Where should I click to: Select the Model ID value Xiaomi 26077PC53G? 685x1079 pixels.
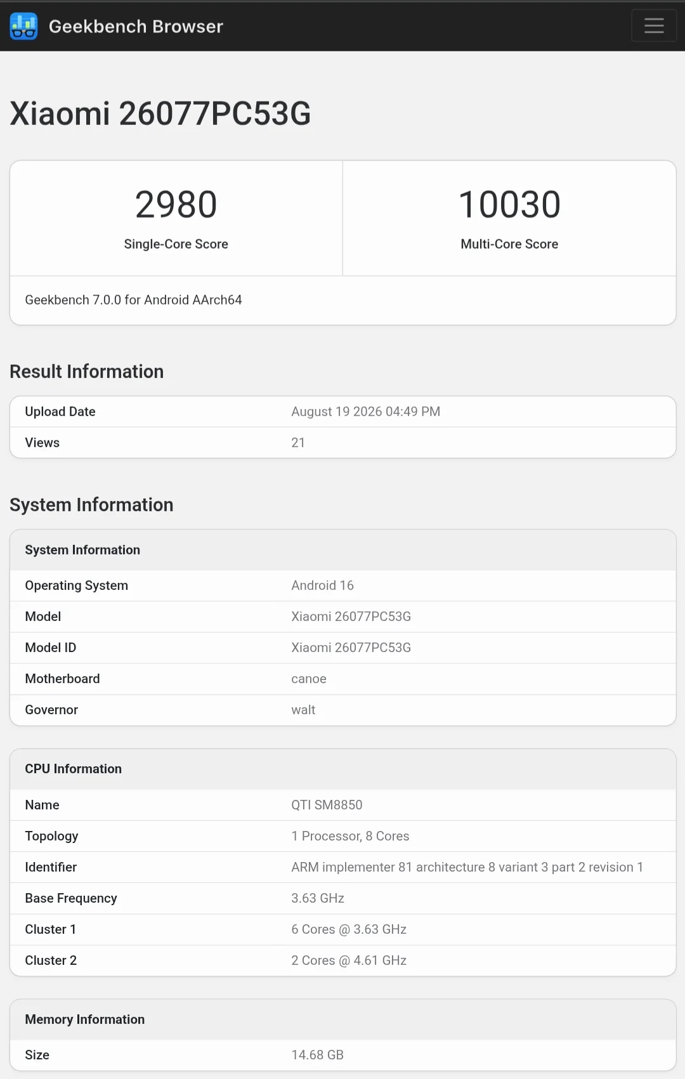[351, 648]
